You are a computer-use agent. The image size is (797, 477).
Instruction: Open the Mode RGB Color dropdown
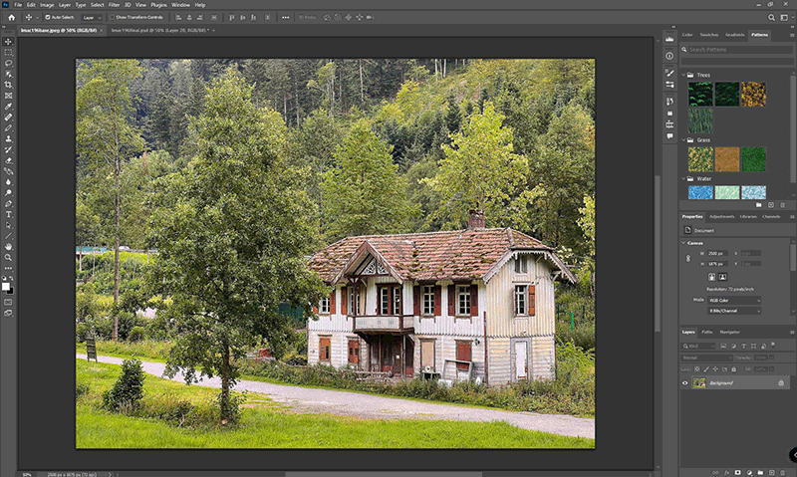tap(734, 300)
